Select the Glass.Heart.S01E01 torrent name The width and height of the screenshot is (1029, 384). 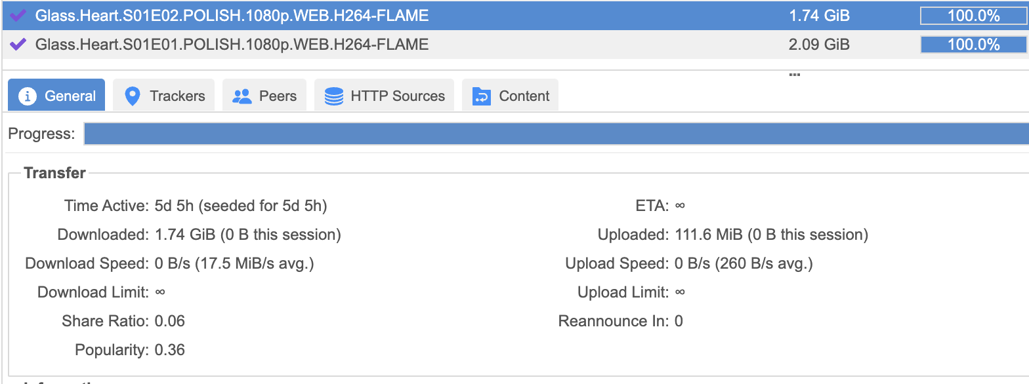coord(232,45)
